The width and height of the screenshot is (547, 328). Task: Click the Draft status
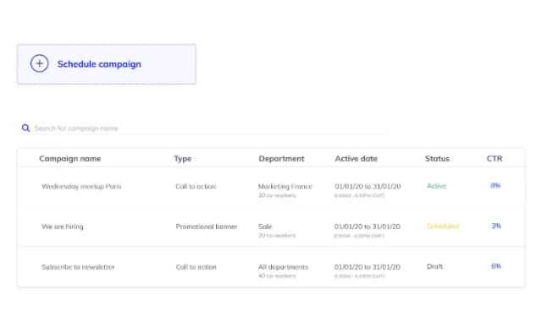pyautogui.click(x=434, y=266)
